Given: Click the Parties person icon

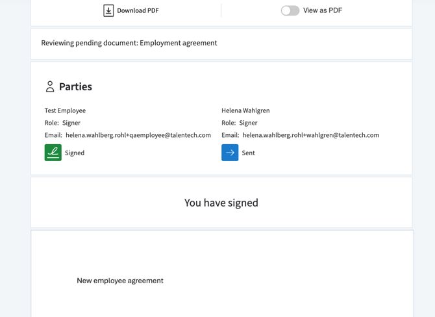Looking at the screenshot, I should (50, 86).
